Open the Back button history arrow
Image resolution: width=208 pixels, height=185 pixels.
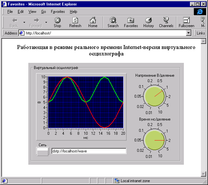24,23
